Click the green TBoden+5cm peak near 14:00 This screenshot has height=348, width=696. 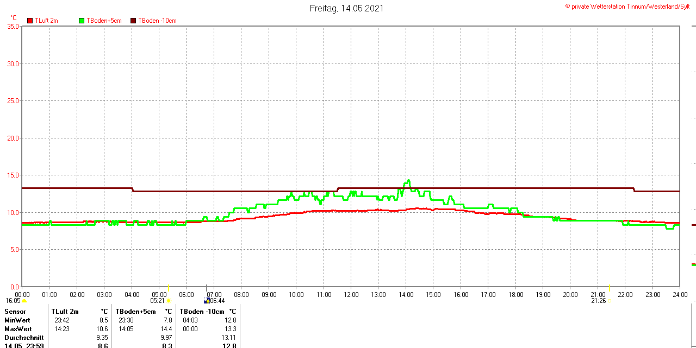408,181
